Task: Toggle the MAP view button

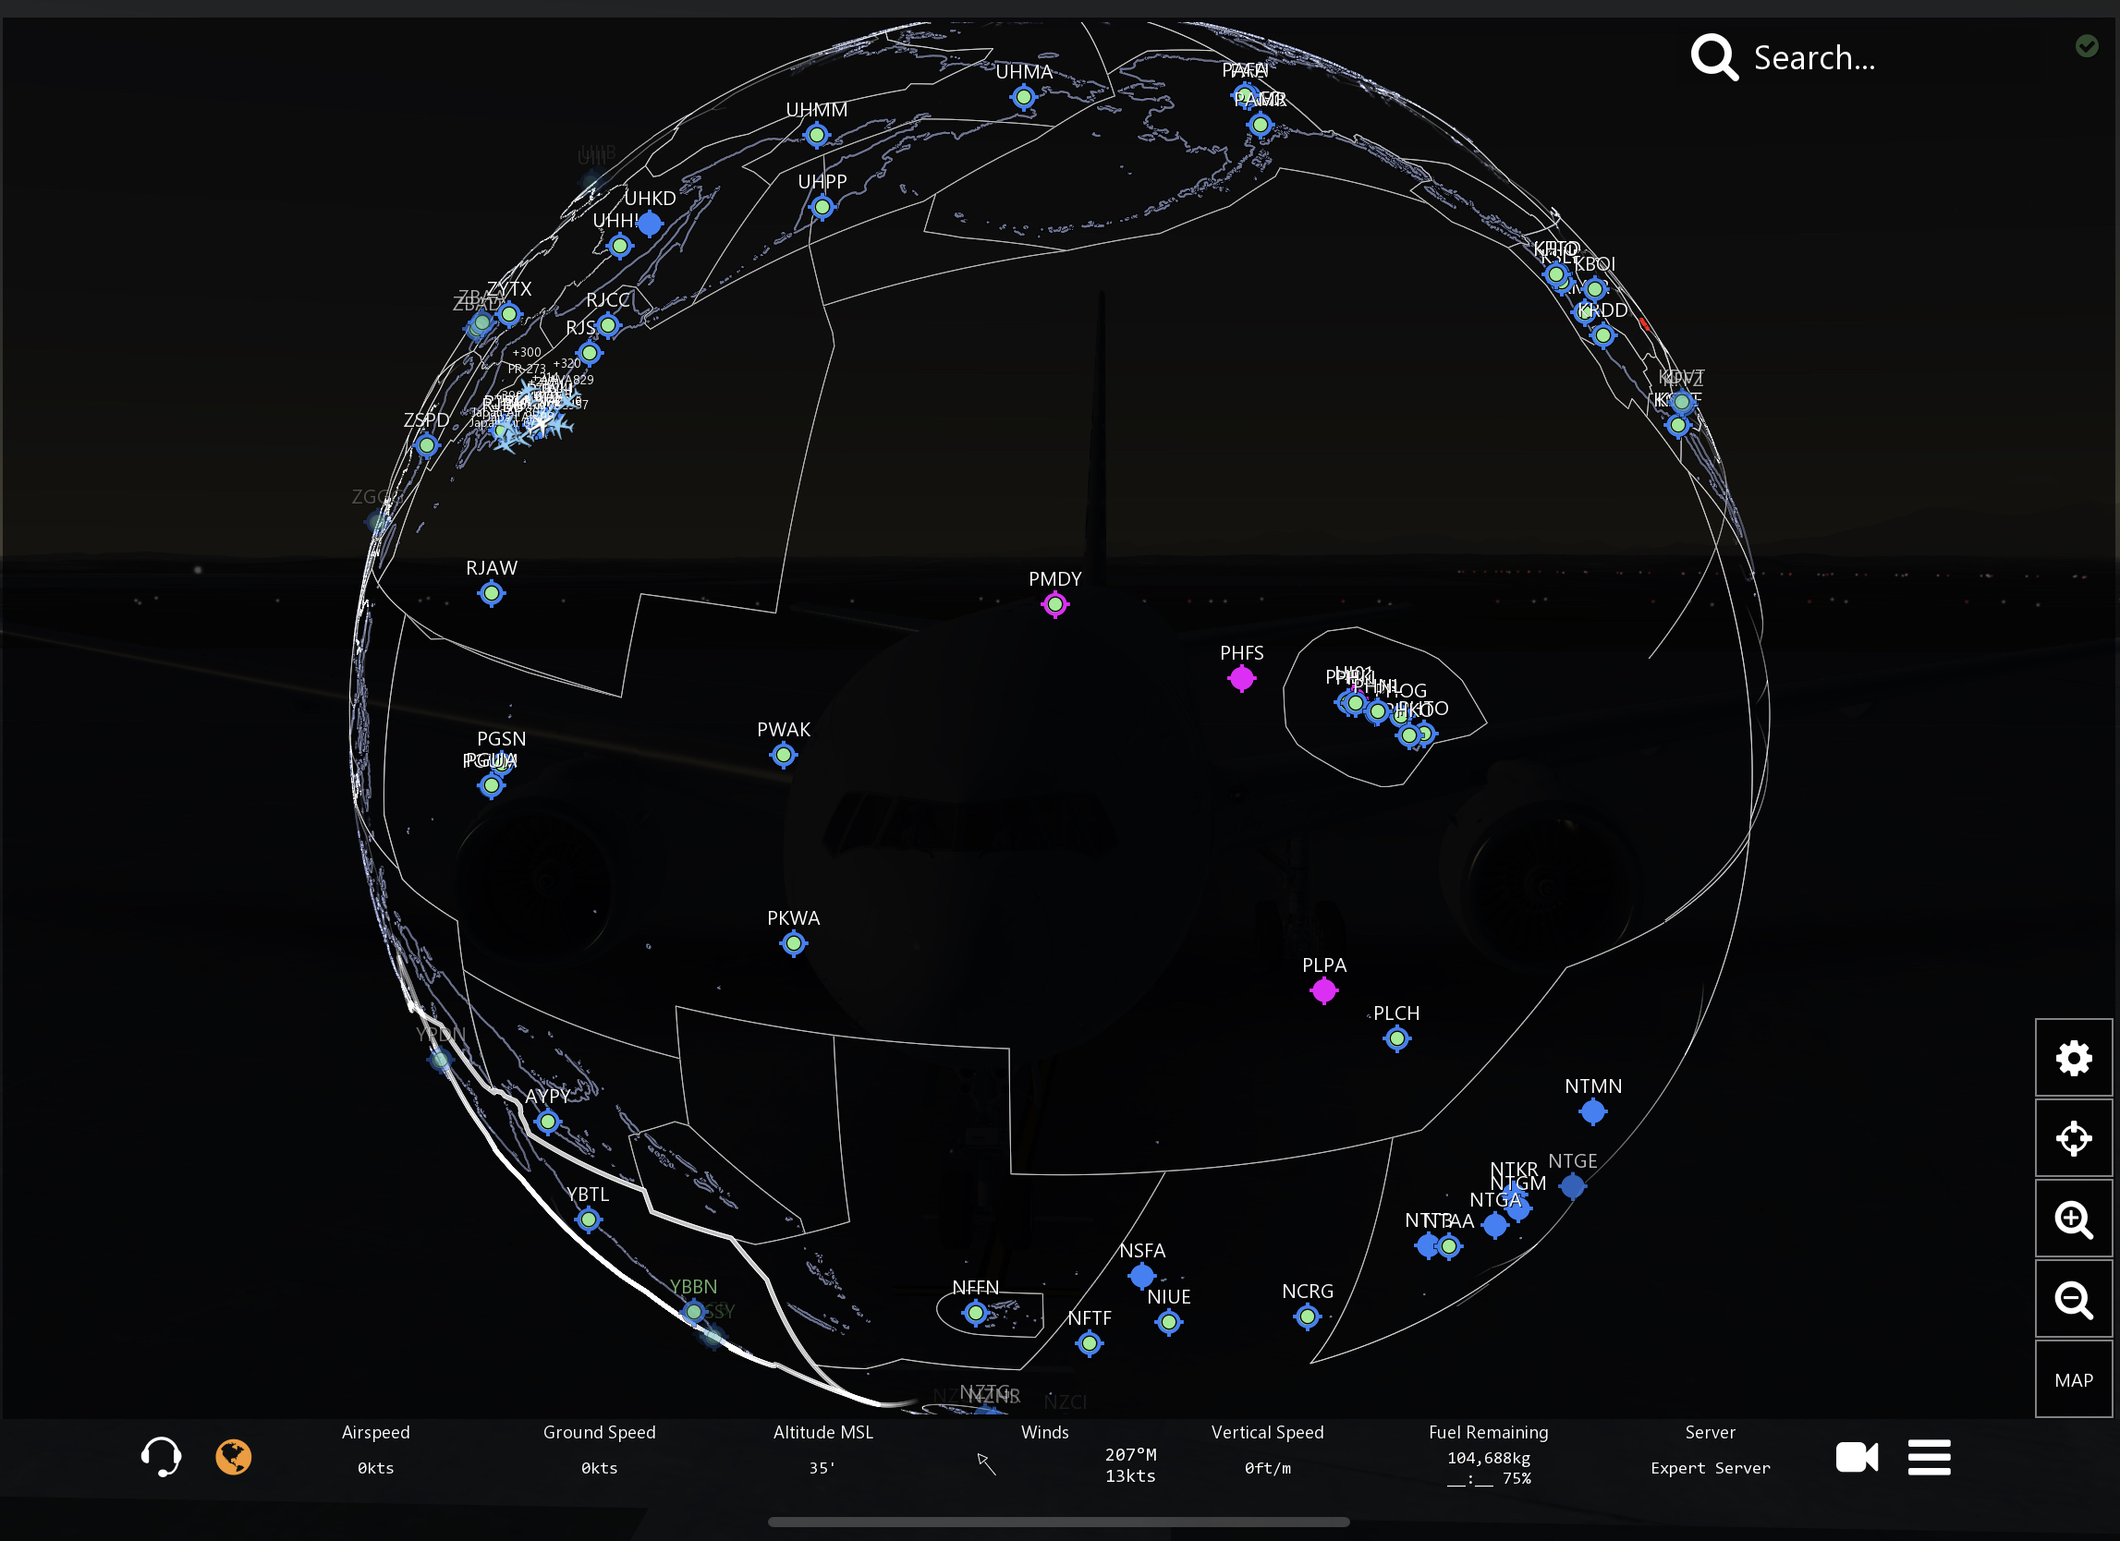Action: click(2072, 1379)
